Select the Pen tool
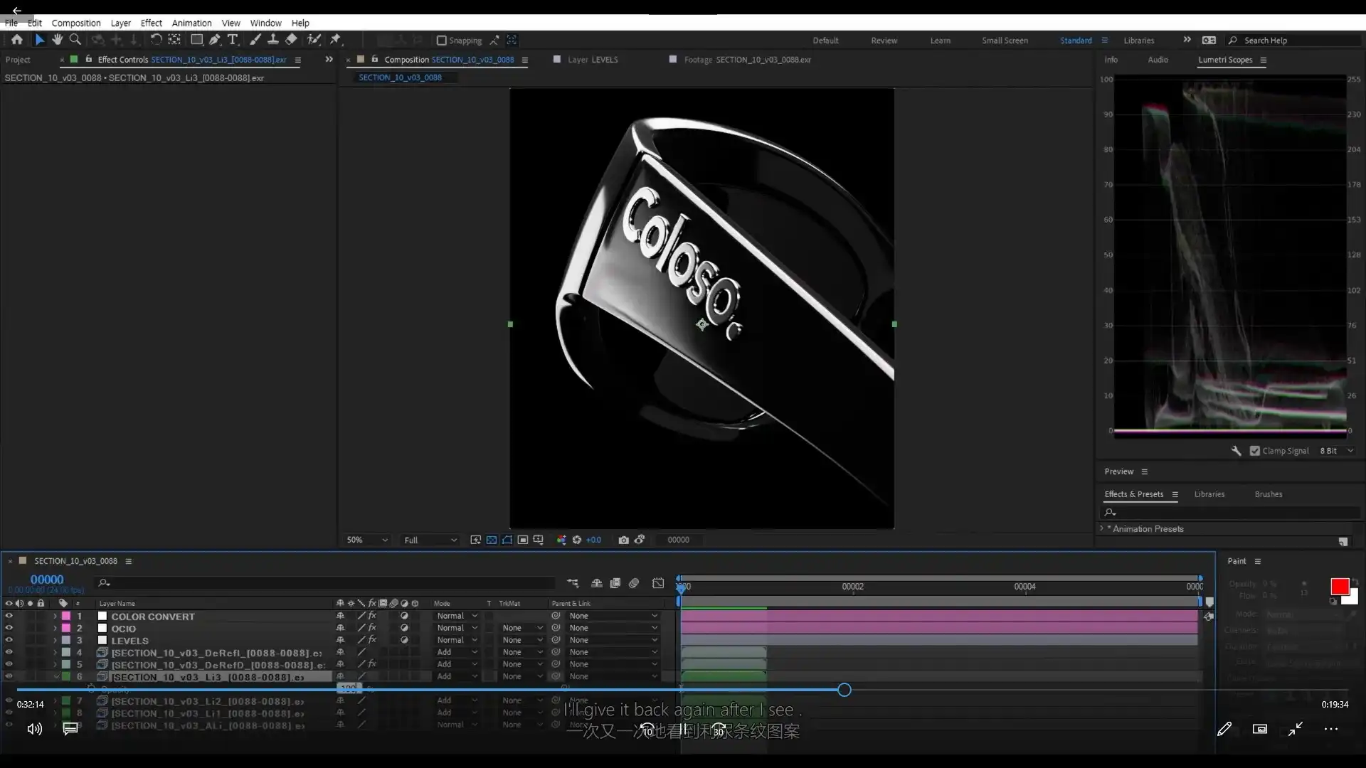 pos(214,40)
